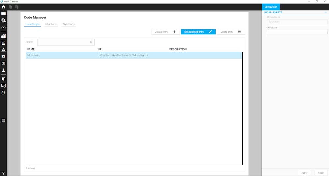Click the DESCRIPTION column header
Screen dimensions: 329x176
178,49
